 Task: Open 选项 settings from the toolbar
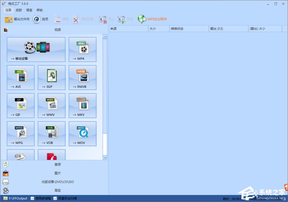pos(41,19)
